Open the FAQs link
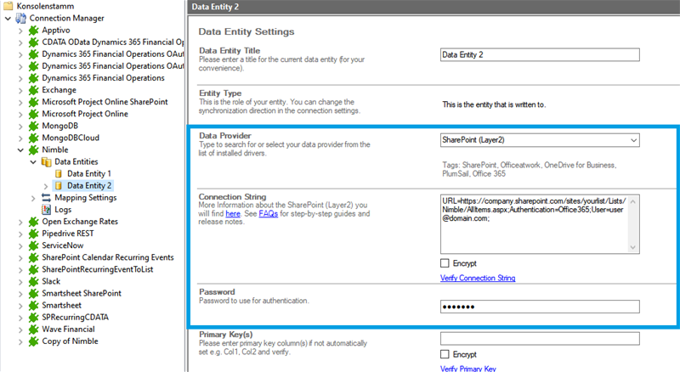Screen dimensions: 680x372 [x=268, y=214]
